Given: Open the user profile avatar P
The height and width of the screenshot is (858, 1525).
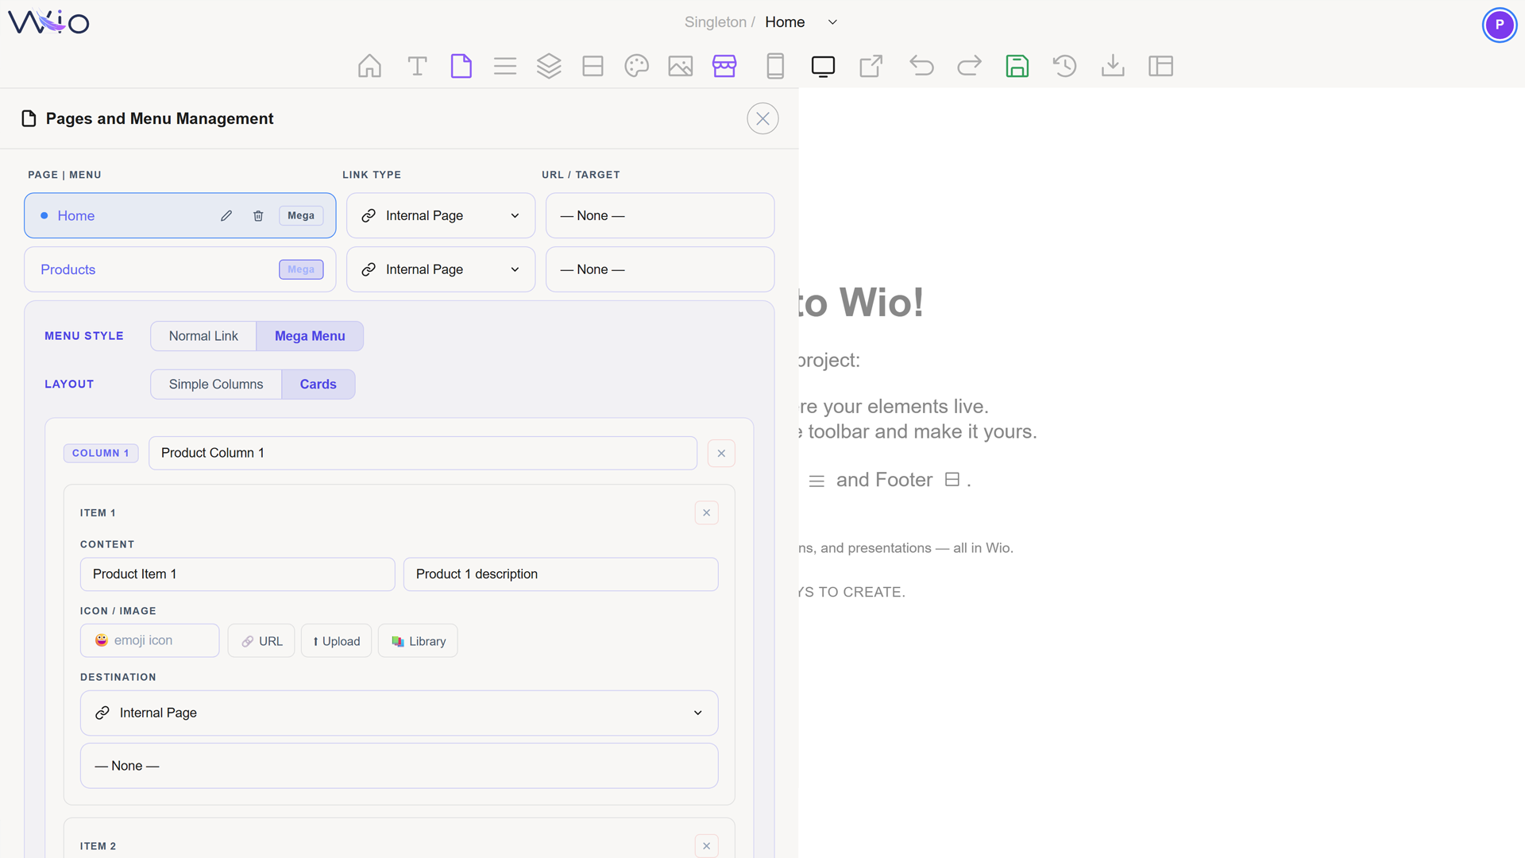Looking at the screenshot, I should click(x=1500, y=25).
